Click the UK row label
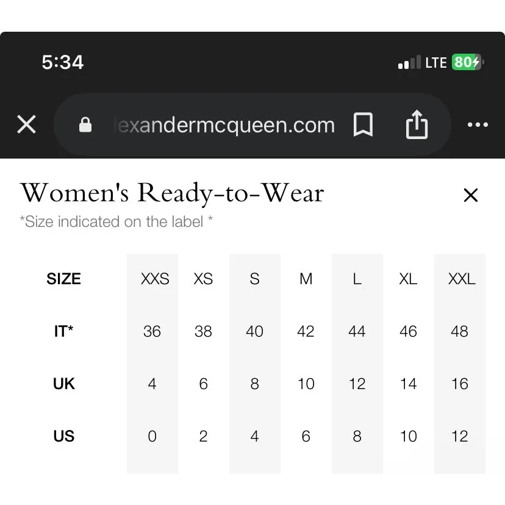 (63, 384)
